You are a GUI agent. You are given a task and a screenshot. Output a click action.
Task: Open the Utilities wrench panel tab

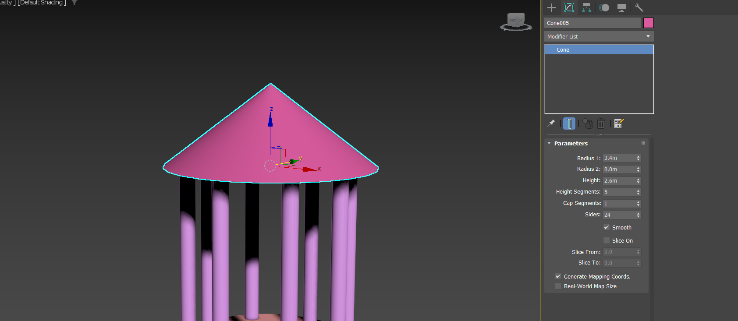[639, 7]
